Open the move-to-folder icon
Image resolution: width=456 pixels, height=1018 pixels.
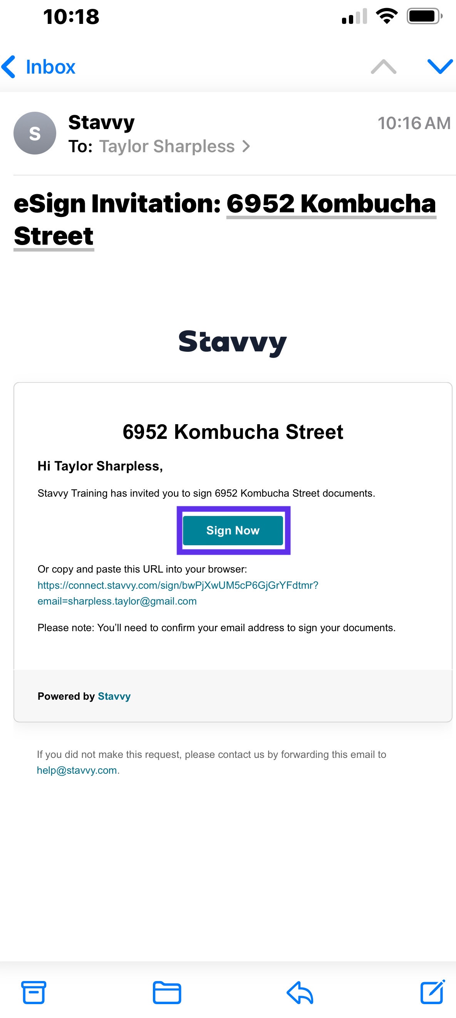(167, 992)
